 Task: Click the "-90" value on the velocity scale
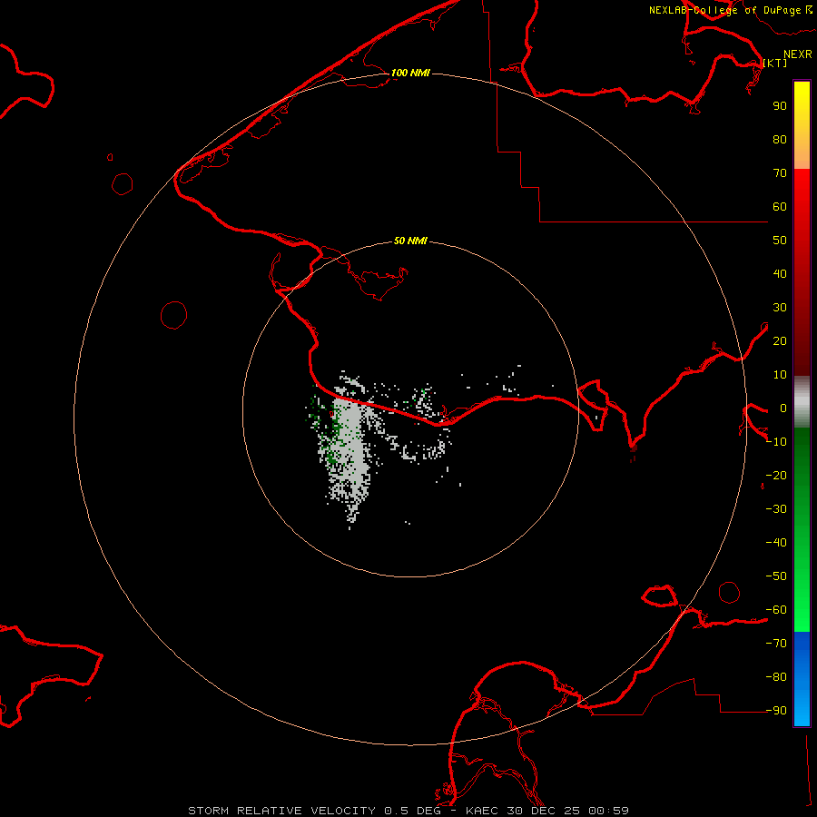click(x=776, y=711)
